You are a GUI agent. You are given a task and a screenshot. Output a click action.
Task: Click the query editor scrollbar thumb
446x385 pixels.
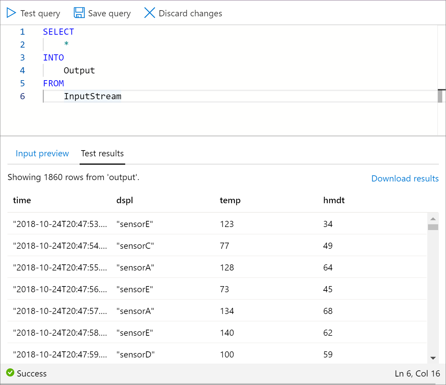tap(440, 96)
